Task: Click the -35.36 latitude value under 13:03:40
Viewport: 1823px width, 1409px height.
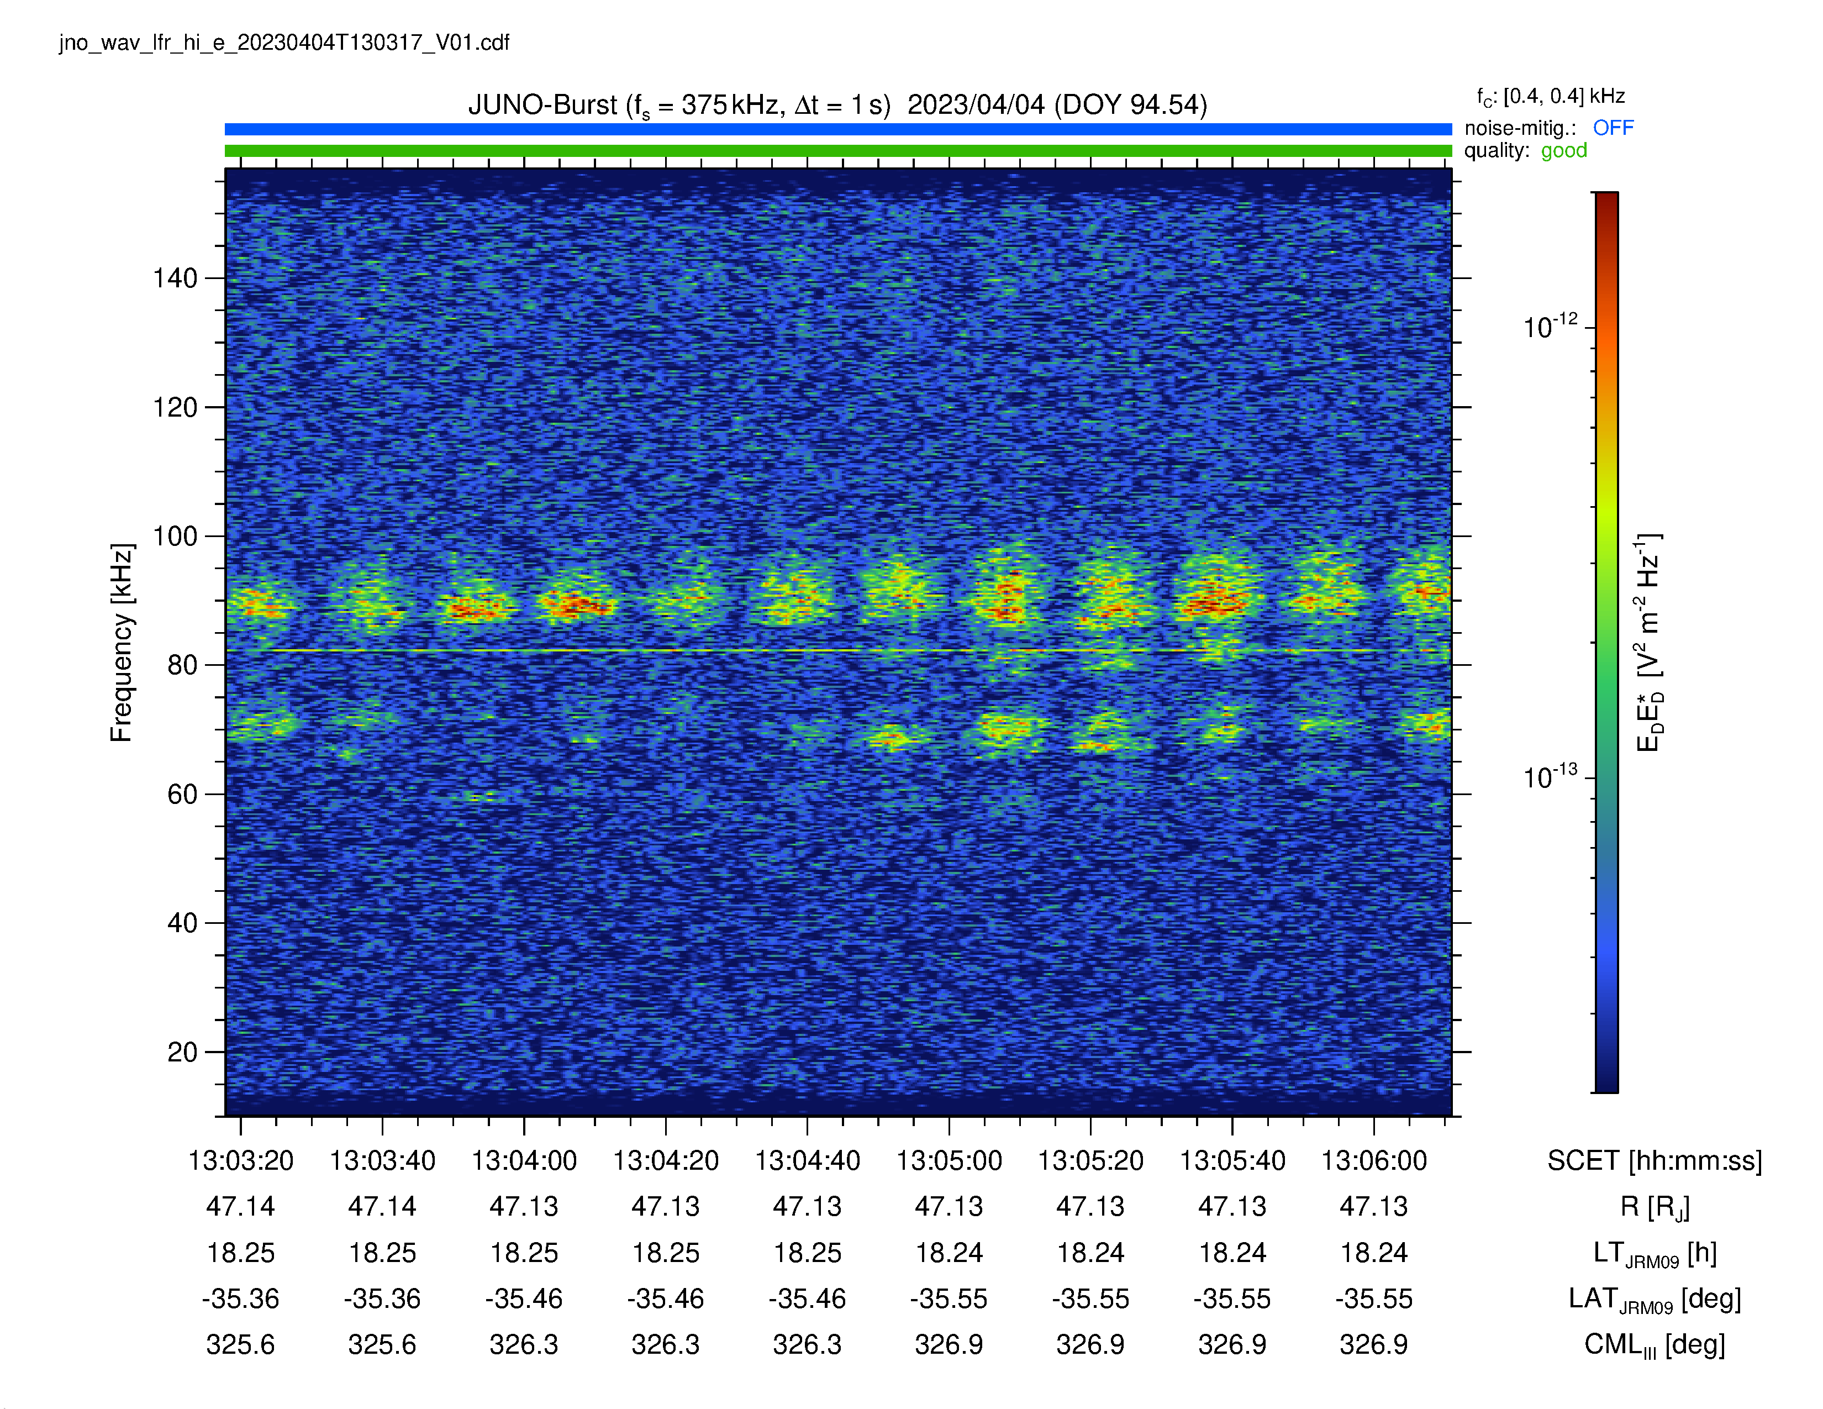Action: coord(382,1299)
